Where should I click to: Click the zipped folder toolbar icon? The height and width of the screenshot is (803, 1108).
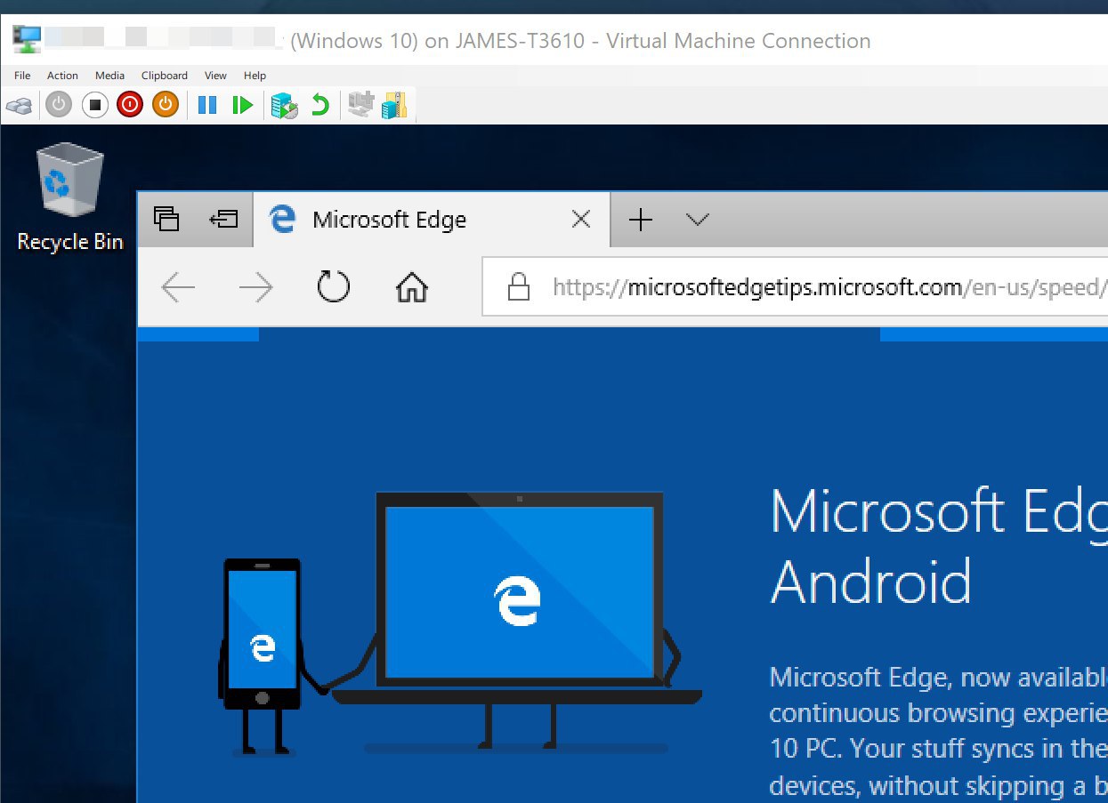coord(393,106)
